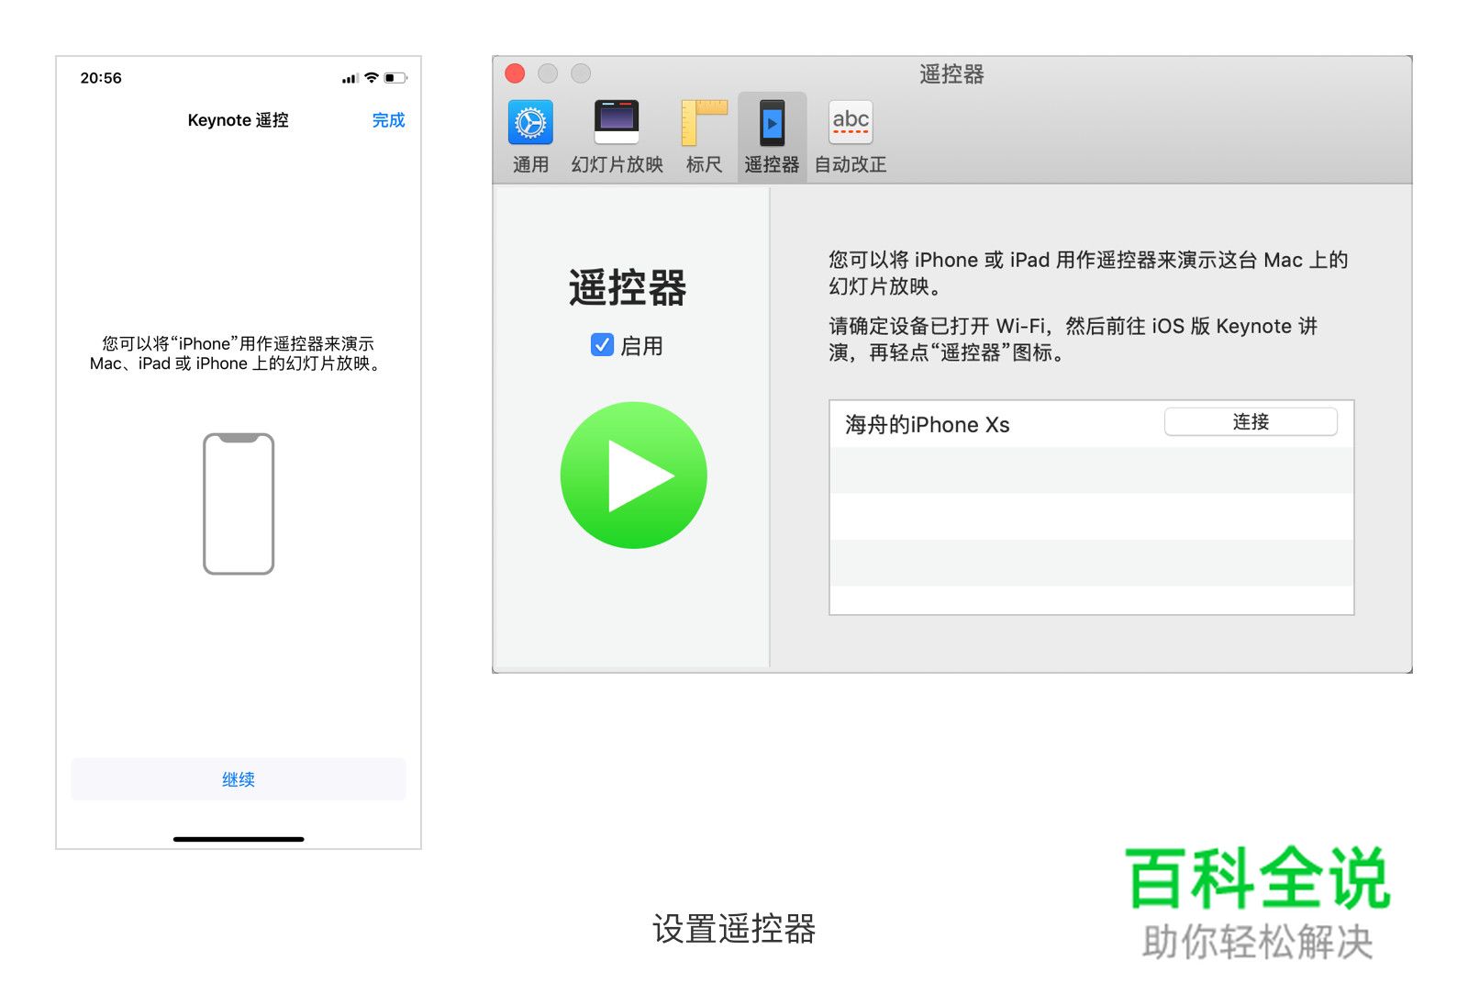The height and width of the screenshot is (1006, 1468).
Task: Click the cellular signal icon on iPhone
Action: pos(350,78)
